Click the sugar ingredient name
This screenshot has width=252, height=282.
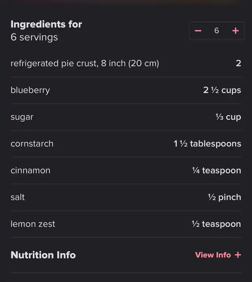click(22, 117)
